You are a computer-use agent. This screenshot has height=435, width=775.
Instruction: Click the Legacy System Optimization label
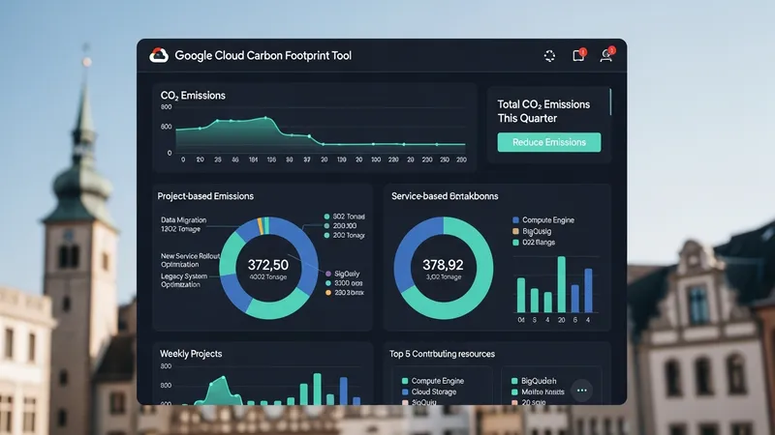tap(184, 280)
